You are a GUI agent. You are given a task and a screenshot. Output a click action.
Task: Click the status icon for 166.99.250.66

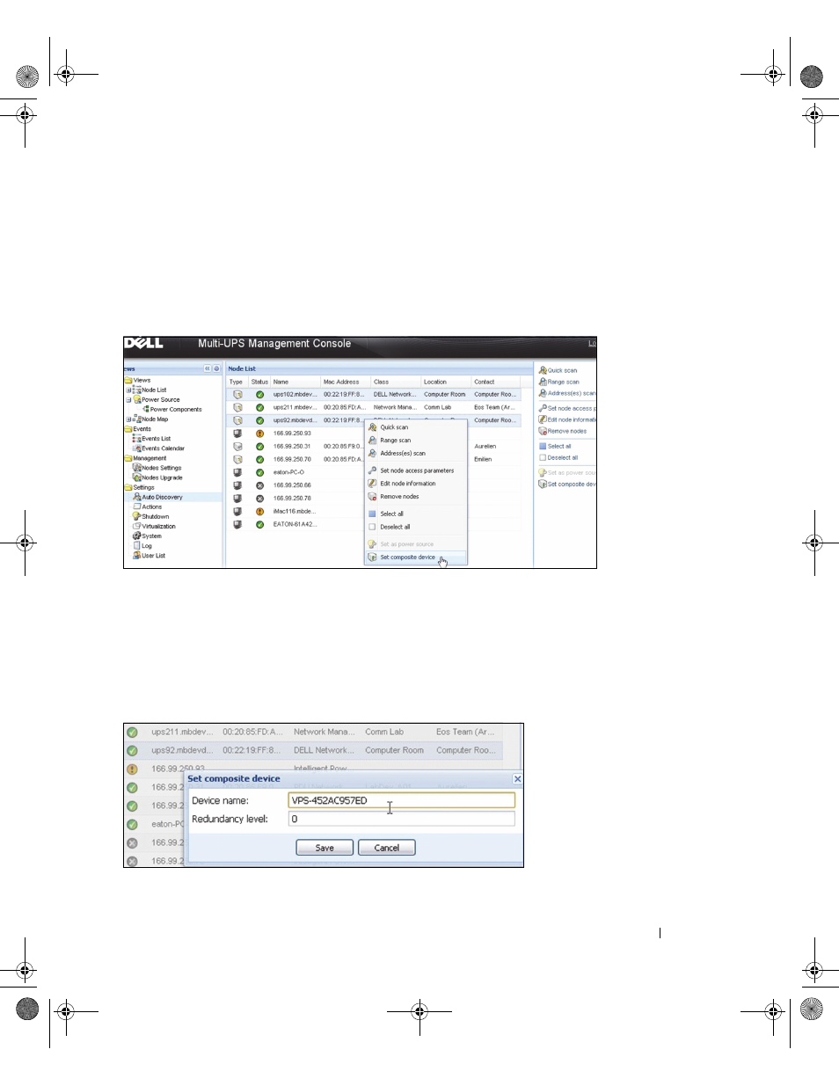tap(259, 485)
